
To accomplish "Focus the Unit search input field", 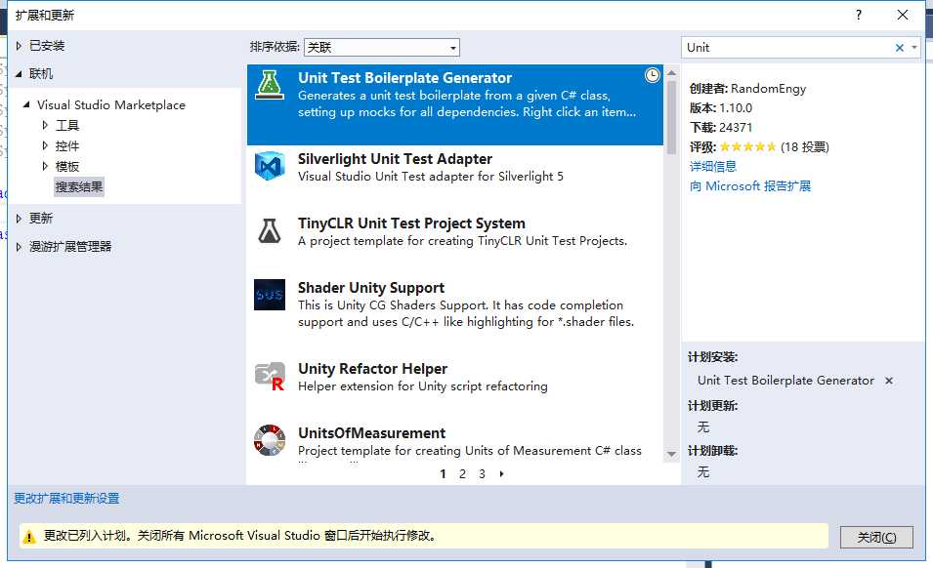I will click(x=786, y=48).
